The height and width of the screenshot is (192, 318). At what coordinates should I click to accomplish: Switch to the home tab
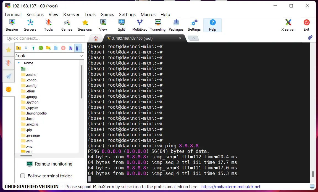[96, 38]
